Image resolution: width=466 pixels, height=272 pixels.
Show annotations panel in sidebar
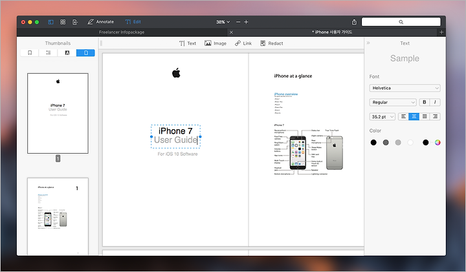67,53
